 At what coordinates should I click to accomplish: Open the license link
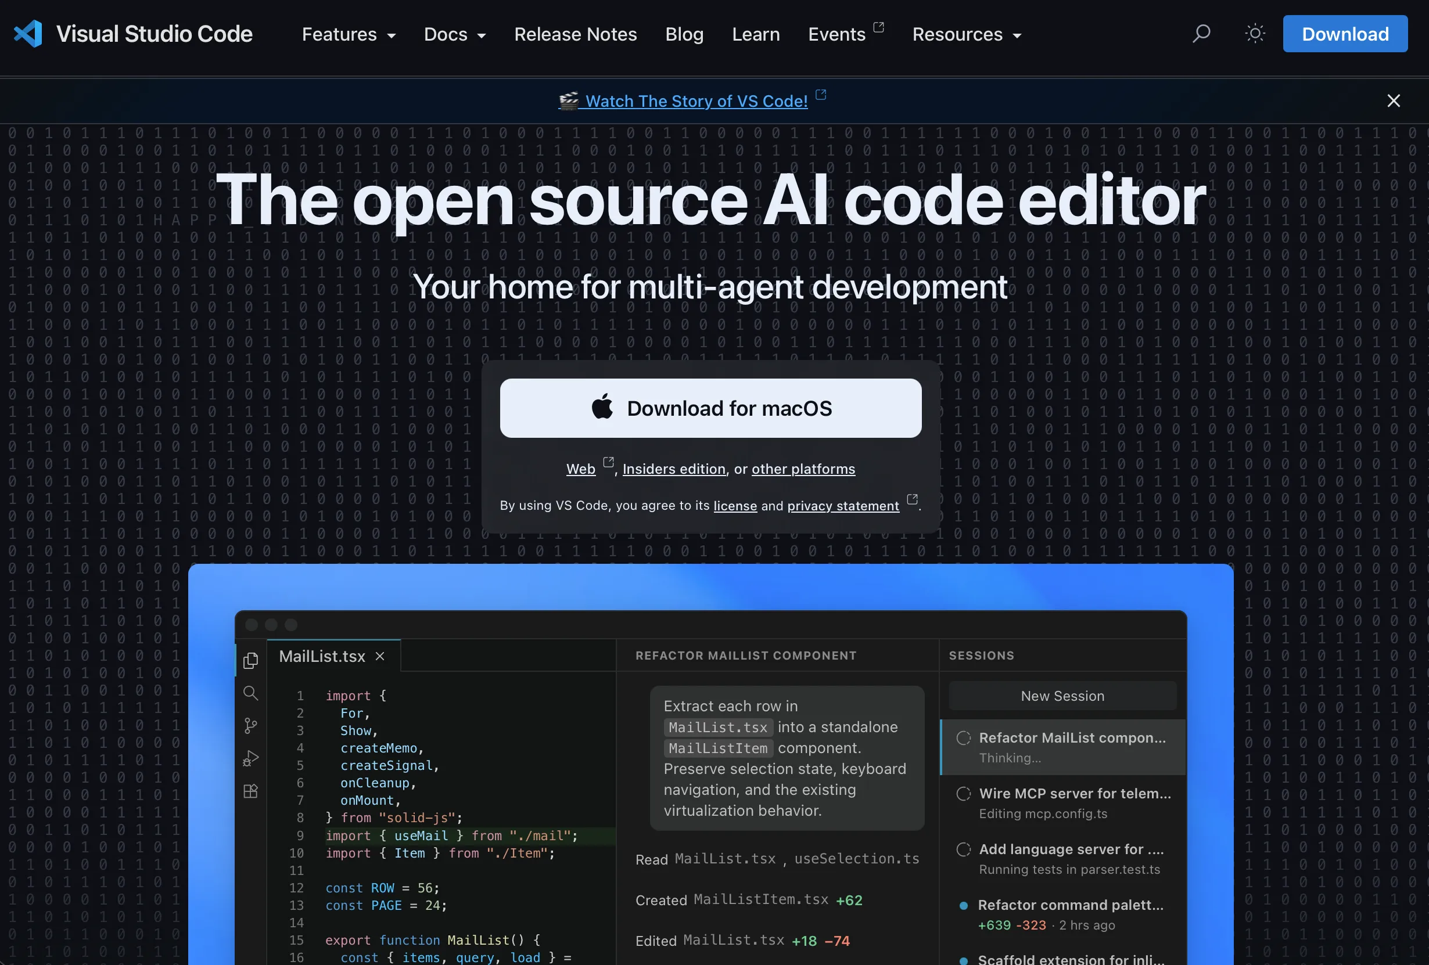[x=735, y=506]
